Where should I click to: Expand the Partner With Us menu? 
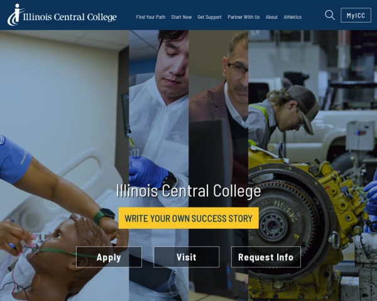tap(244, 17)
